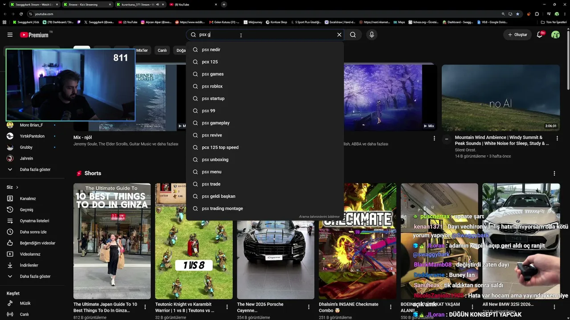Pick the 'psx gameplay' suggestion
The height and width of the screenshot is (320, 570).
point(265,123)
